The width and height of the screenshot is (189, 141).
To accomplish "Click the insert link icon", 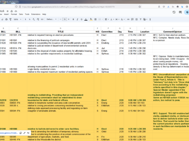I will tap(128, 20).
